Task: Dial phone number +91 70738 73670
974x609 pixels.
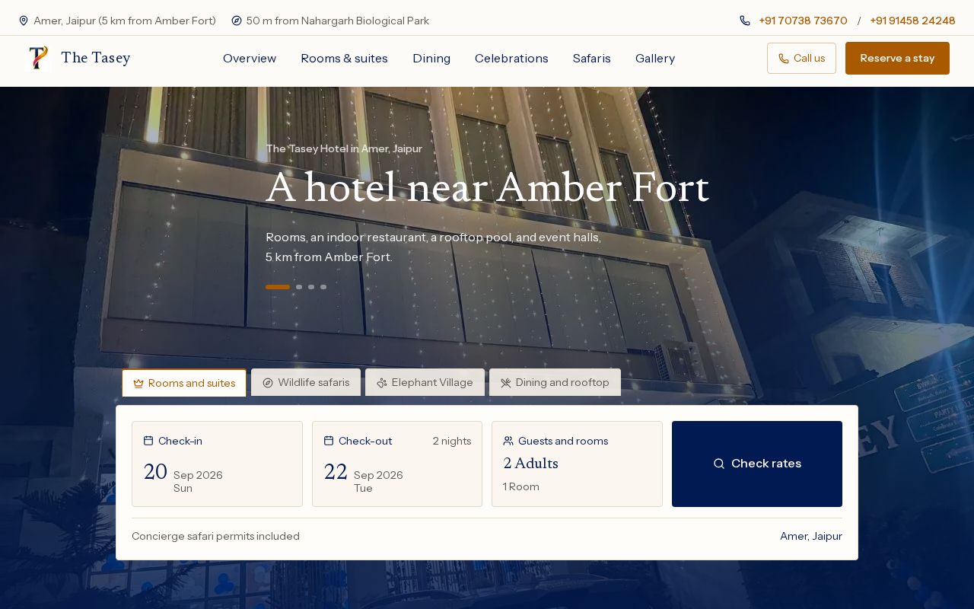Action: coord(803,21)
